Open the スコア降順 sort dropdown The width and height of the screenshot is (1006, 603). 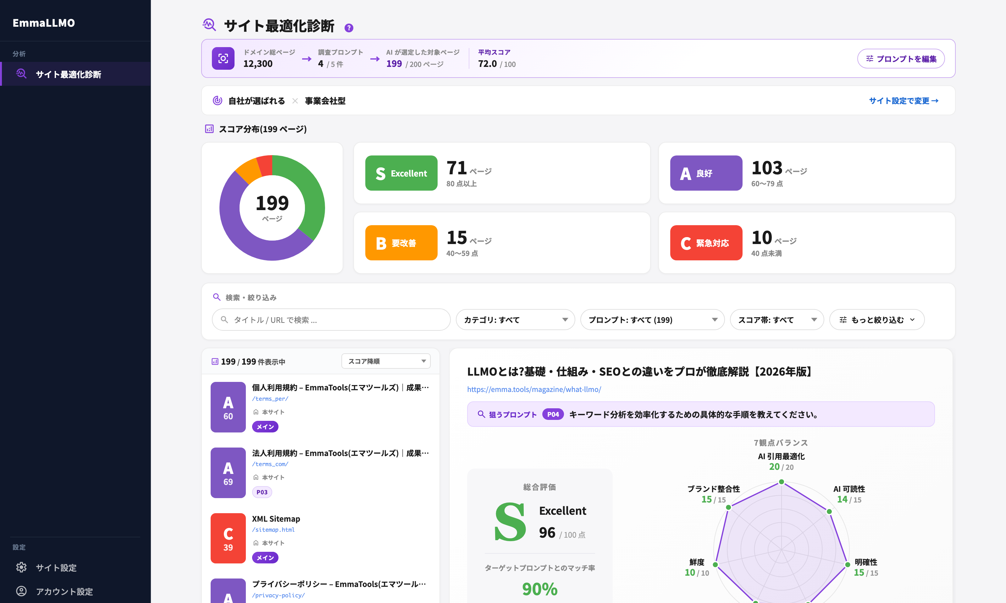coord(385,361)
